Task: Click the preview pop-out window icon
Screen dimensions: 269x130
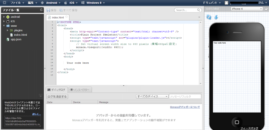Action: click(x=266, y=9)
